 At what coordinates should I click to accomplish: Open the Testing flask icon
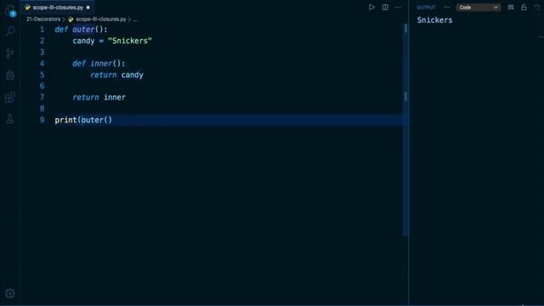click(10, 119)
